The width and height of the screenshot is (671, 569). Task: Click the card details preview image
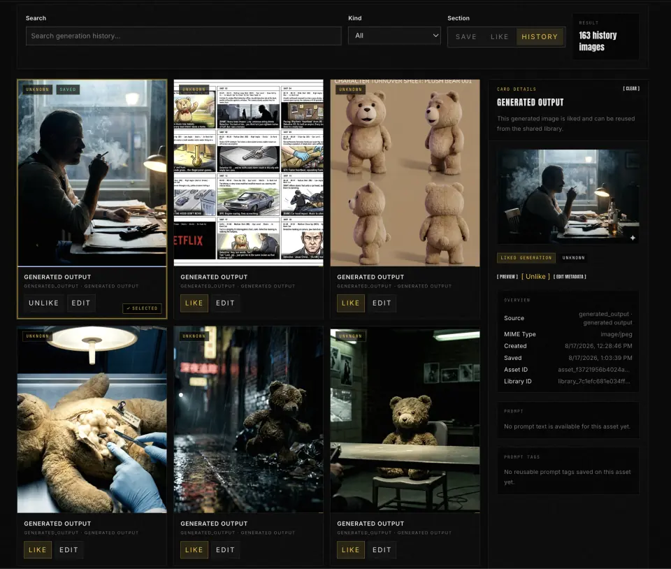(568, 197)
